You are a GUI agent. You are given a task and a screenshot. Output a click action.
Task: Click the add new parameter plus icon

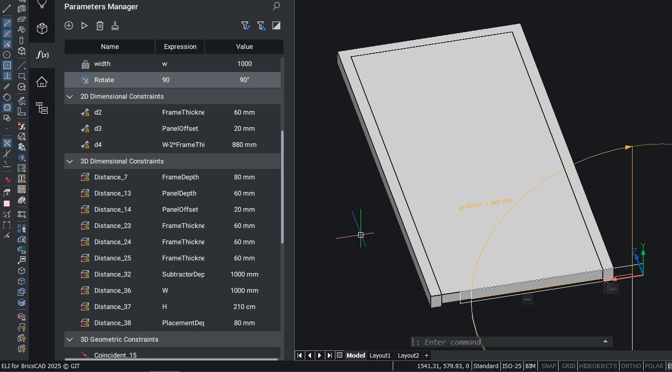(x=69, y=26)
